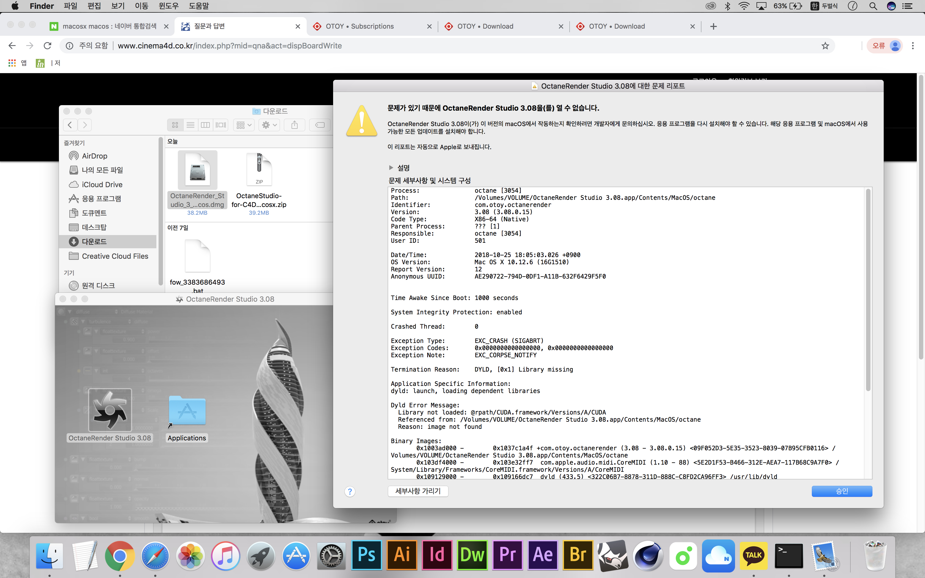The height and width of the screenshot is (578, 925).
Task: Open Finder action gear dropdown
Action: [x=270, y=125]
